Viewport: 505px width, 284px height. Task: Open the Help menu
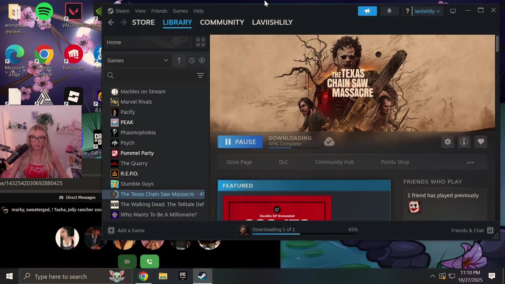pos(198,11)
